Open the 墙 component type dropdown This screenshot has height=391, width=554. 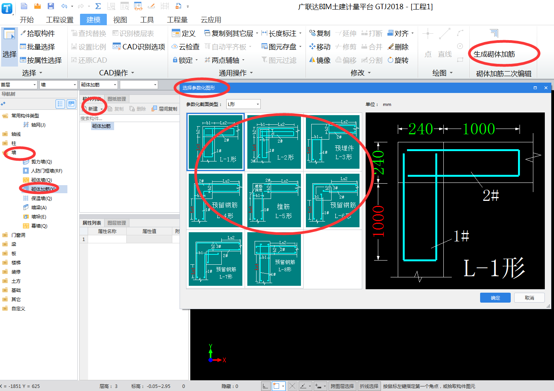pyautogui.click(x=59, y=85)
